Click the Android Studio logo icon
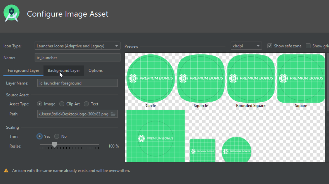This screenshot has height=184, width=329. pos(12,13)
